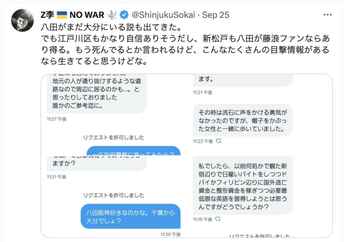Viewport: 345px width, 242px height.
Task: Open the blue 八田阪神好きなのかな message bubble
Action: (x=130, y=216)
